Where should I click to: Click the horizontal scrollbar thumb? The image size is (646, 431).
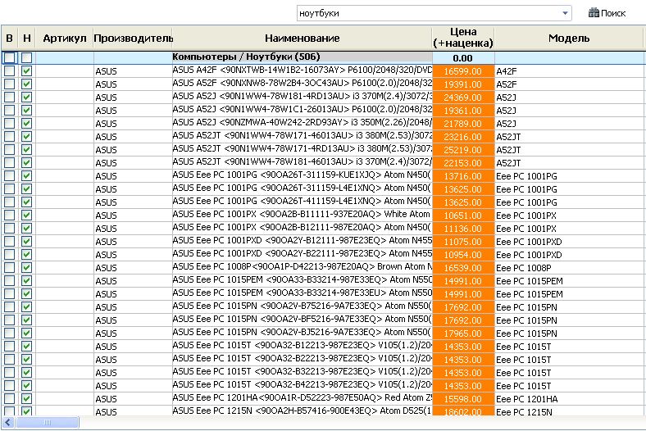coord(47,422)
